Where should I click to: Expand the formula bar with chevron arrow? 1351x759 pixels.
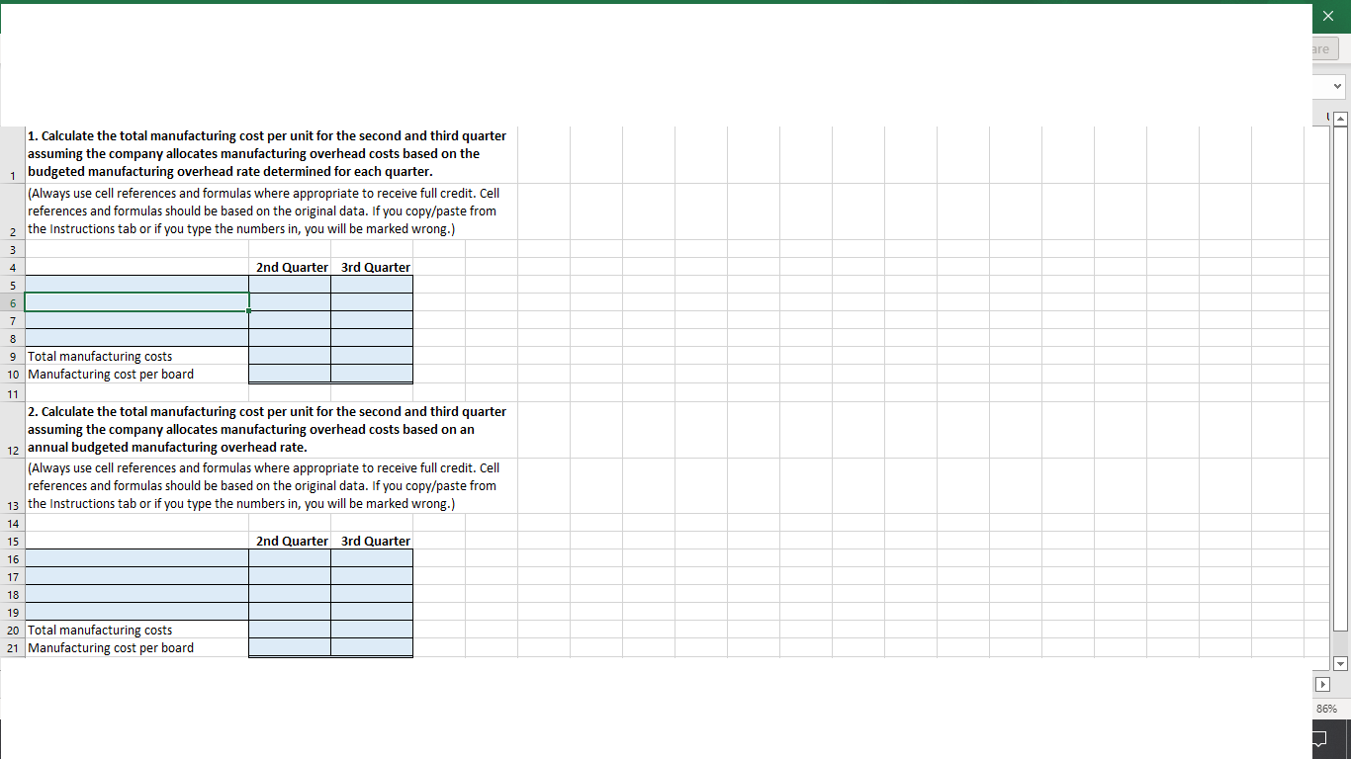click(1338, 87)
